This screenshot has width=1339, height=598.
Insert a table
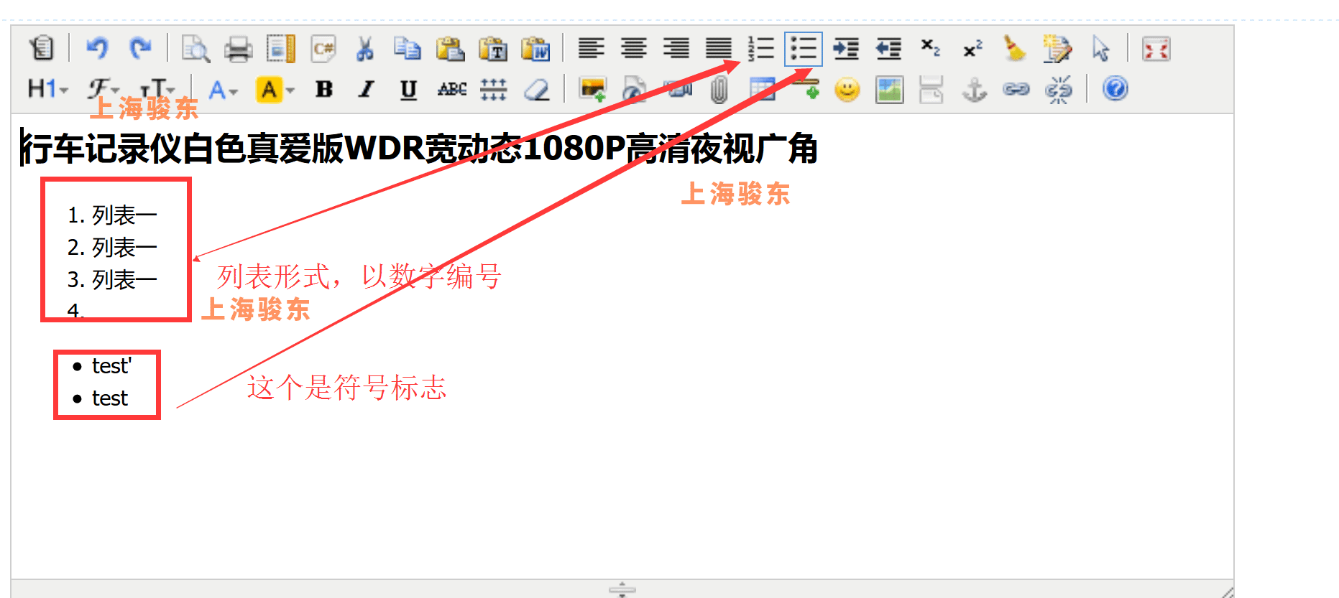point(762,90)
